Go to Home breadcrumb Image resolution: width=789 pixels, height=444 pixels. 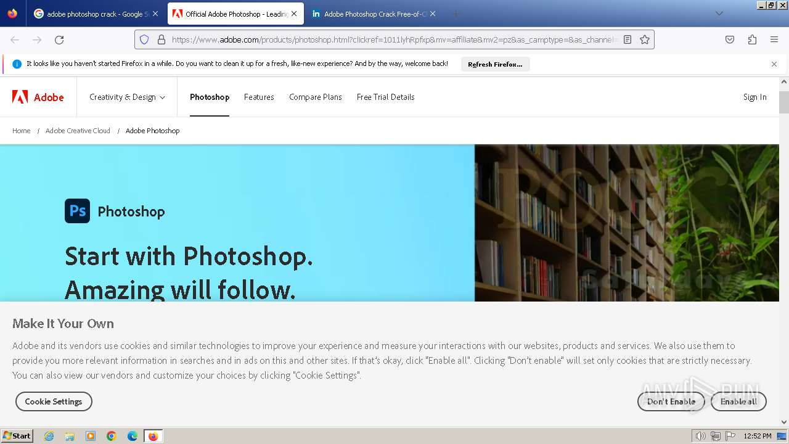pyautogui.click(x=22, y=131)
